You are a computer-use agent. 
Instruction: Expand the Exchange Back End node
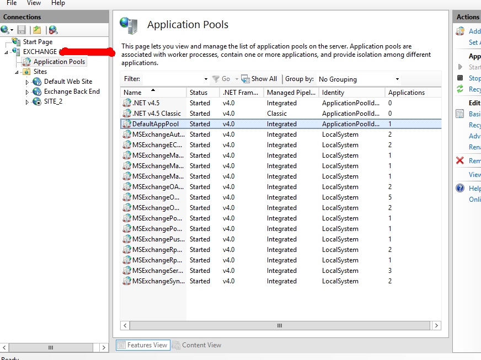(27, 92)
